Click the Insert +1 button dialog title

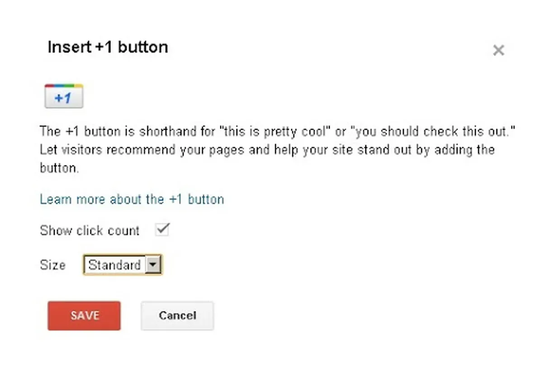(x=108, y=47)
